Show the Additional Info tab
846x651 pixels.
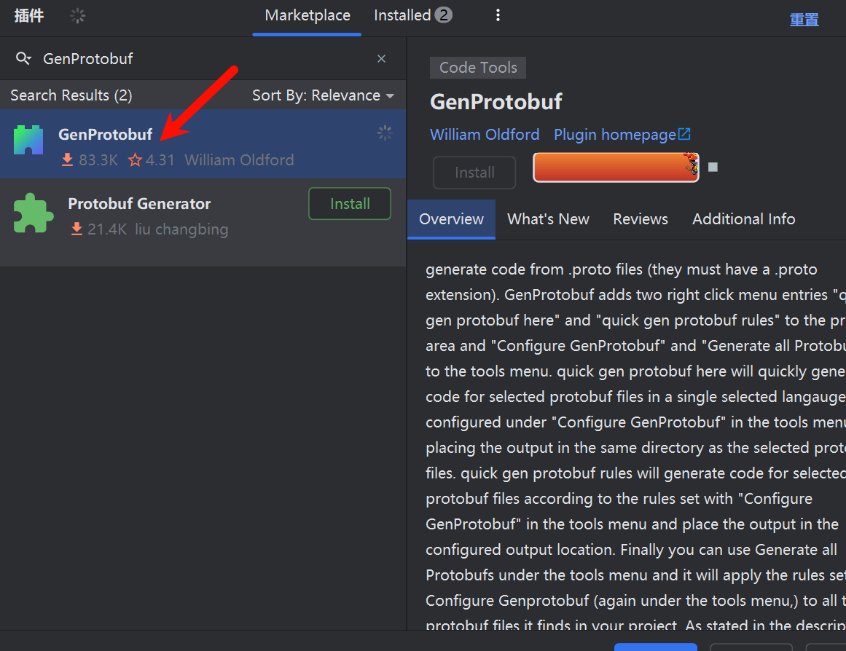click(x=743, y=219)
